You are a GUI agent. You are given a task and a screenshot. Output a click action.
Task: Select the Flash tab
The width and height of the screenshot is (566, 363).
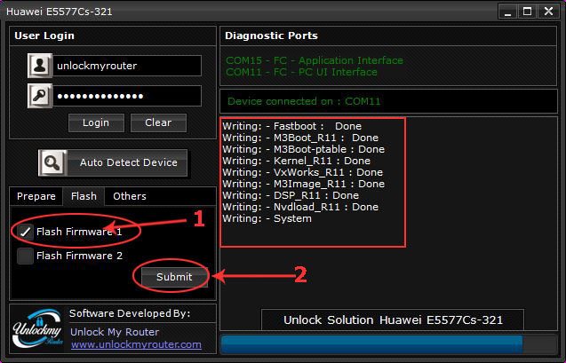pos(84,196)
